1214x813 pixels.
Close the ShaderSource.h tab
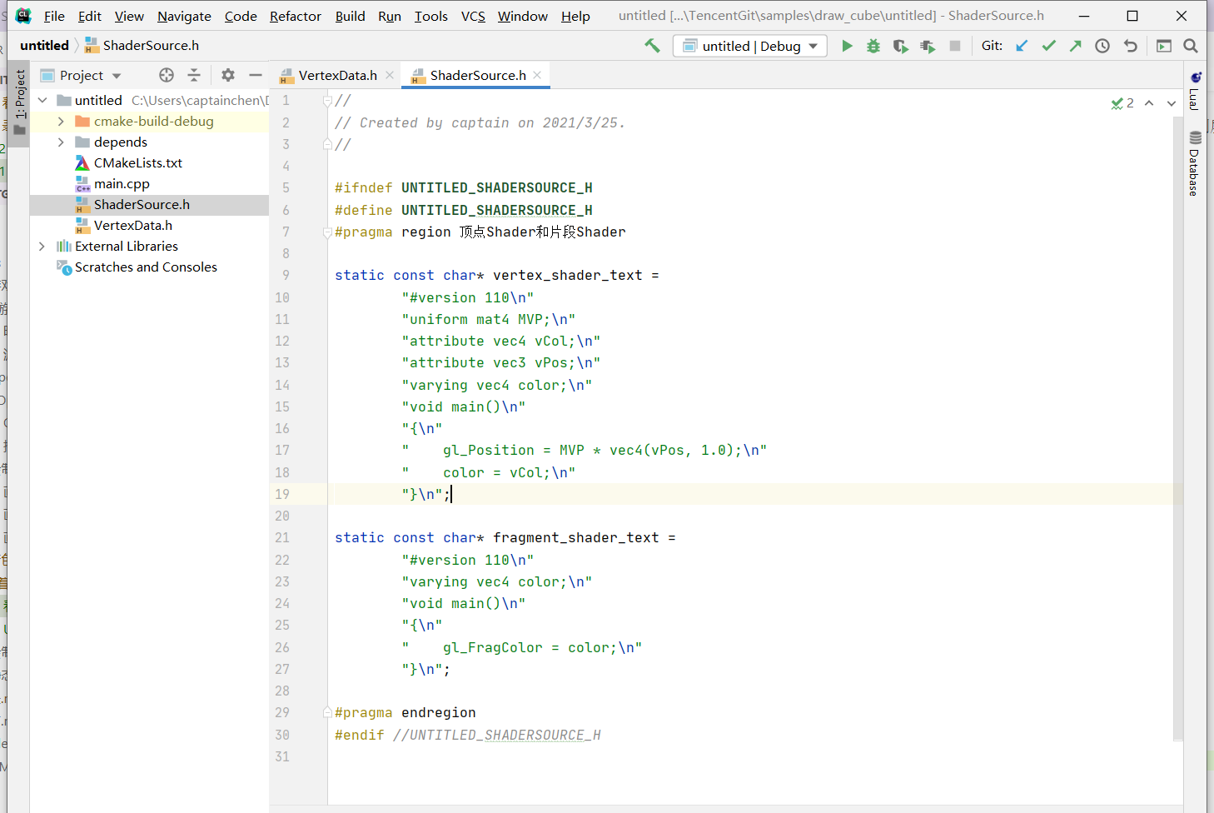(537, 75)
